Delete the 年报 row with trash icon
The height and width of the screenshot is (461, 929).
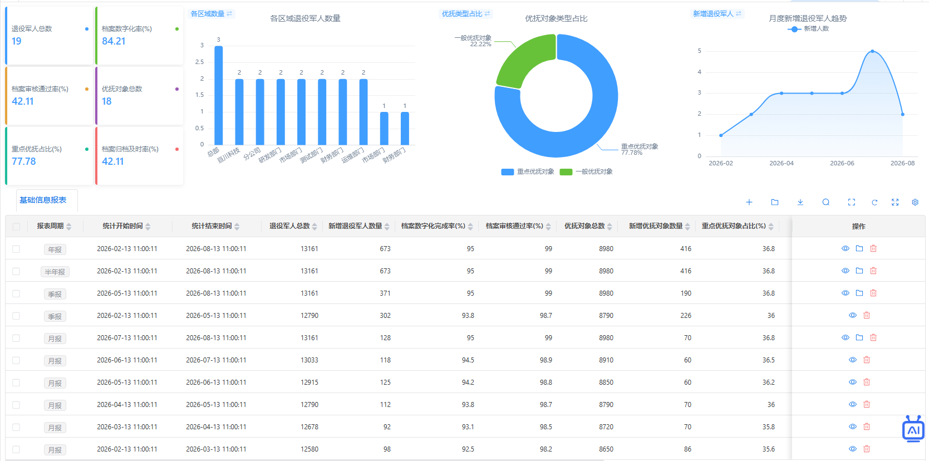pyautogui.click(x=873, y=248)
